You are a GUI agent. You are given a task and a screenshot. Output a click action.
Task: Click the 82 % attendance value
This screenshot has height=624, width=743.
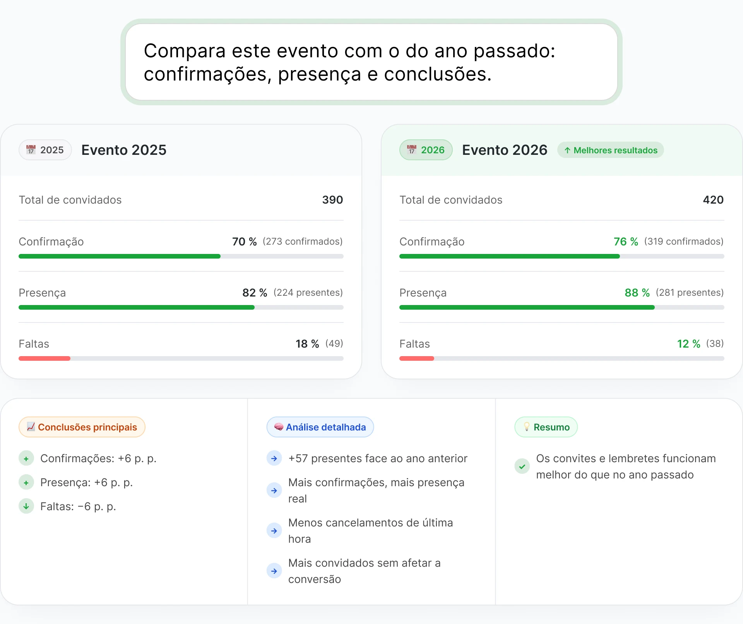point(255,293)
